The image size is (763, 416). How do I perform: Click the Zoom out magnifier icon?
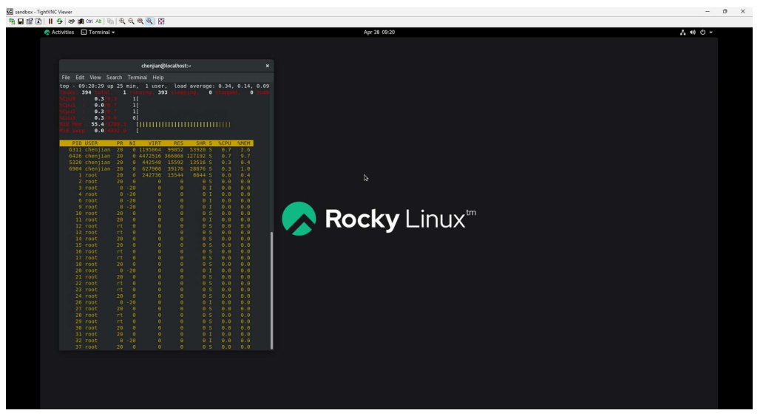pyautogui.click(x=132, y=21)
